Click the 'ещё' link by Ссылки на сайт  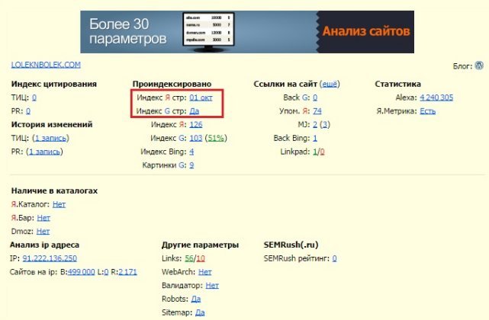click(x=330, y=84)
